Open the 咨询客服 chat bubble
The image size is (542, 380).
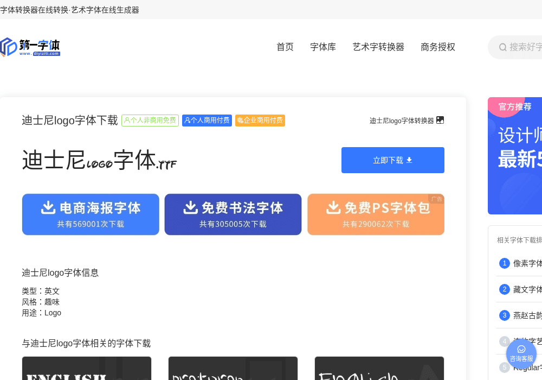click(x=521, y=354)
